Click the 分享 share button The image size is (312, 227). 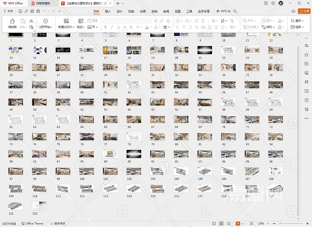(304, 11)
